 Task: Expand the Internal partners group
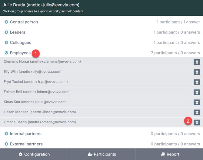[x=25, y=134]
